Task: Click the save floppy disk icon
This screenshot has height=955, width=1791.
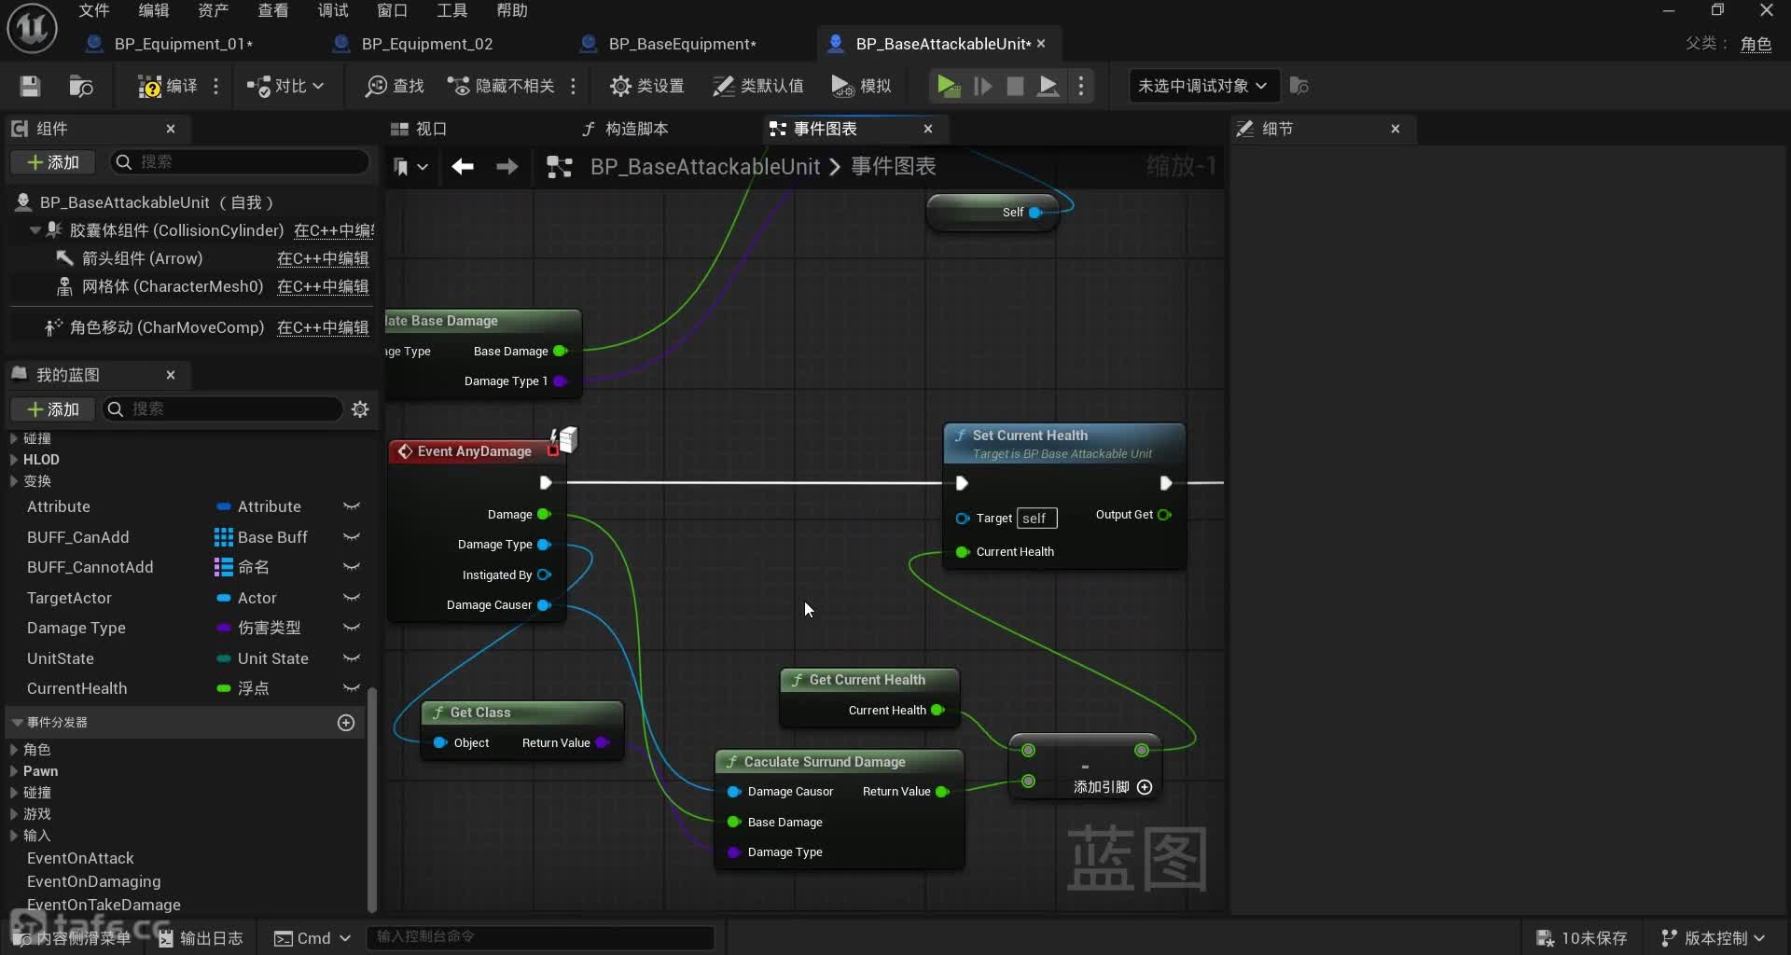Action: coord(30,86)
